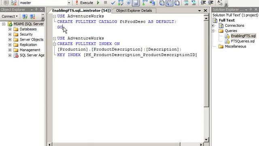Collapse the CREATE FULLTEXT INDEX block
Image resolution: width=259 pixels, height=146 pixels.
54,44
